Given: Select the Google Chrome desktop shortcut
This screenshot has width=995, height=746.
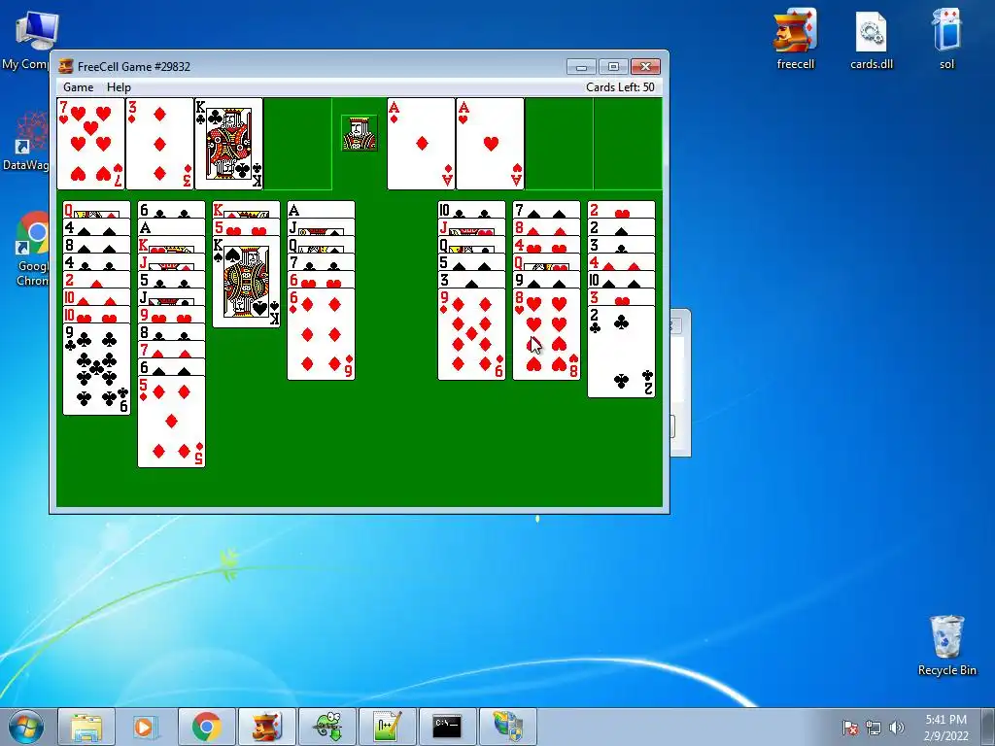Looking at the screenshot, I should [32, 250].
